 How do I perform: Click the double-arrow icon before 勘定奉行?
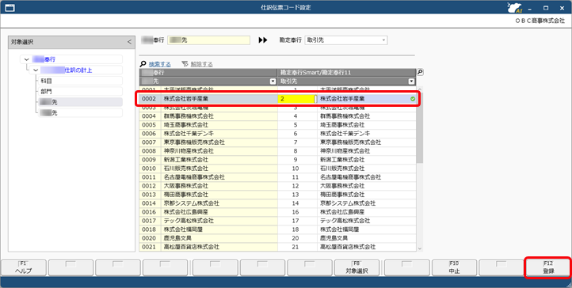pos(263,40)
